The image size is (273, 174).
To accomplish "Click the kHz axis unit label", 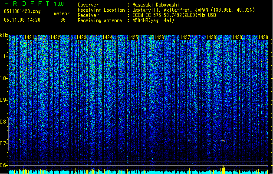I will coord(4,35).
